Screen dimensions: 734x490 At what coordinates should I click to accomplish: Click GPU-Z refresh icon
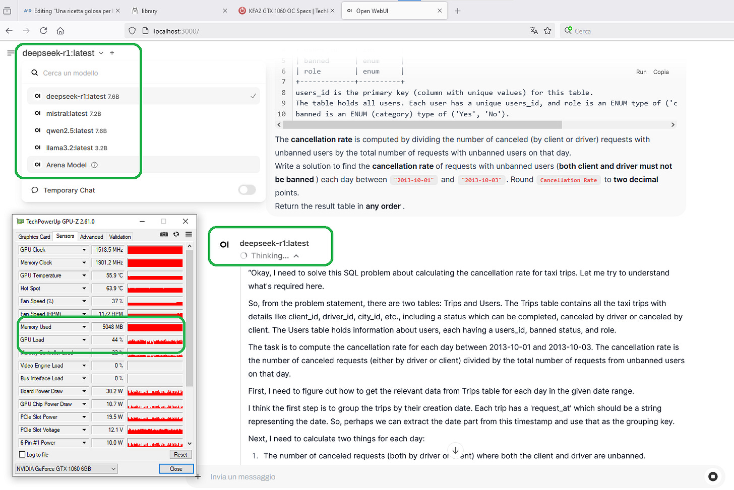click(176, 234)
